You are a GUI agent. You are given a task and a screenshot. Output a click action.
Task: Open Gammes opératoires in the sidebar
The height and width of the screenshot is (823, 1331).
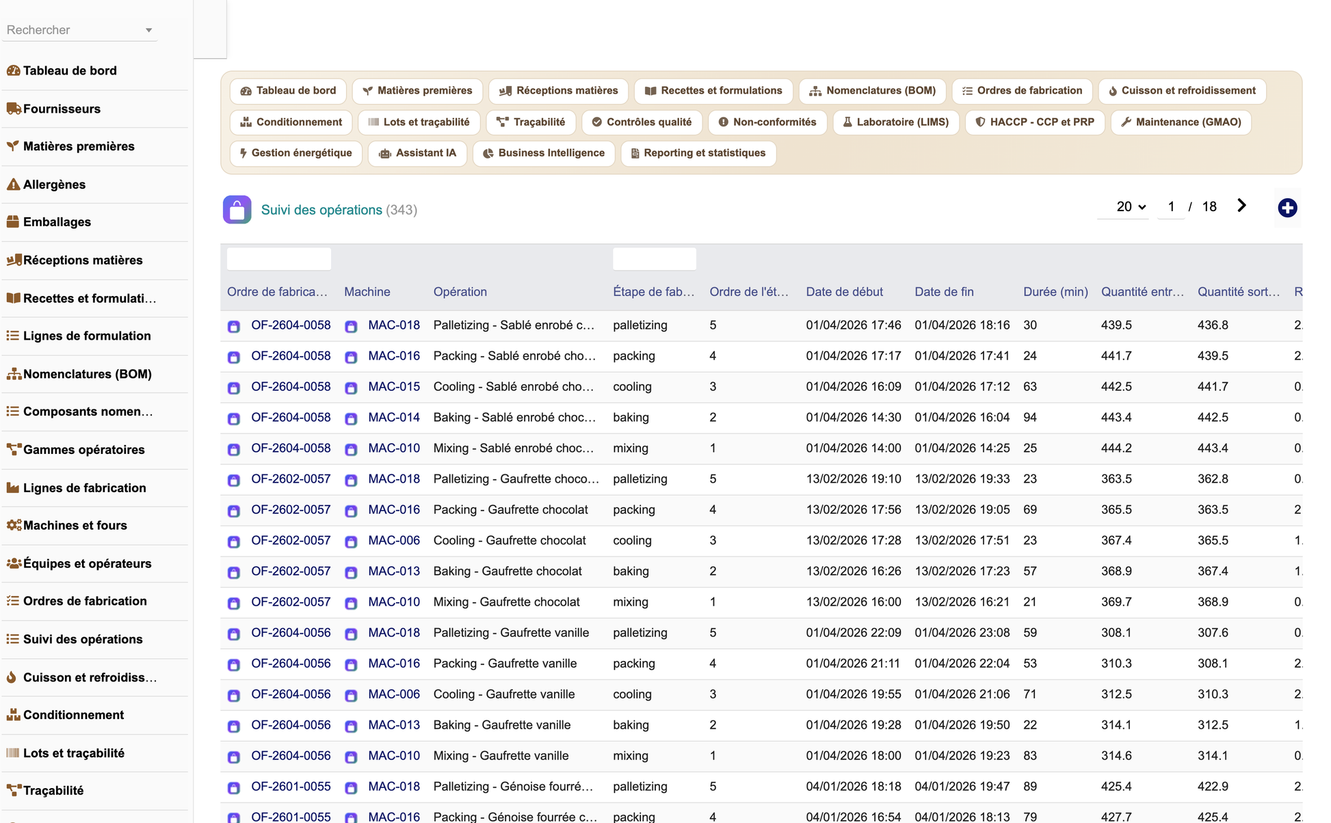[83, 450]
